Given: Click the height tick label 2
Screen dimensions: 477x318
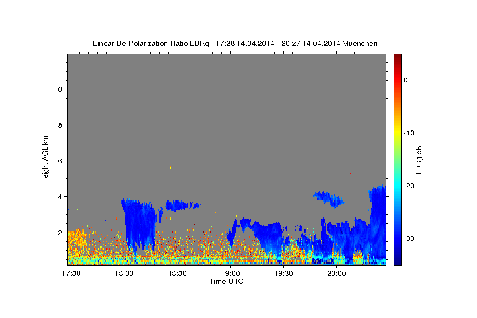Looking at the screenshot, I should click(x=60, y=232).
